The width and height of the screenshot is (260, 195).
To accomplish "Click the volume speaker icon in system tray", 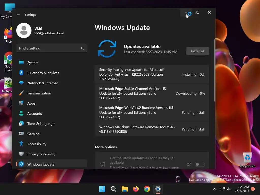I will coord(229,189).
